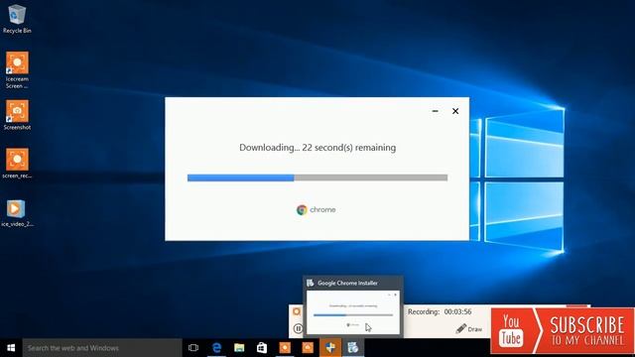Select the Google Chrome Installer preview thumbnail
Screen dimensions: 635x357
pos(353,312)
